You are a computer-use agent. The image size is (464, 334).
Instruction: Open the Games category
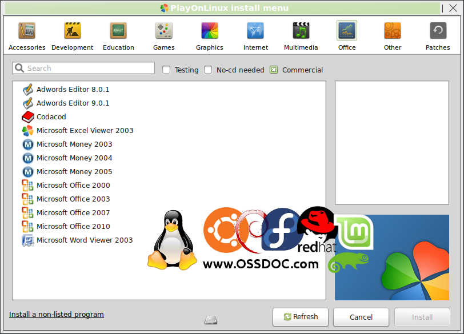pos(163,36)
